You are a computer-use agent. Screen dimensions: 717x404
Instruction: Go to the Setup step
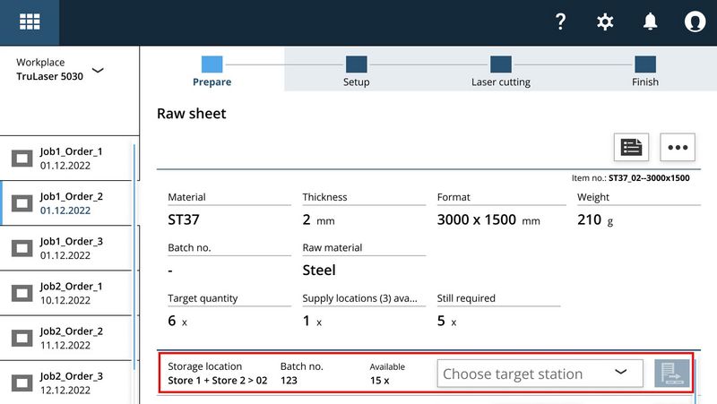tap(356, 70)
